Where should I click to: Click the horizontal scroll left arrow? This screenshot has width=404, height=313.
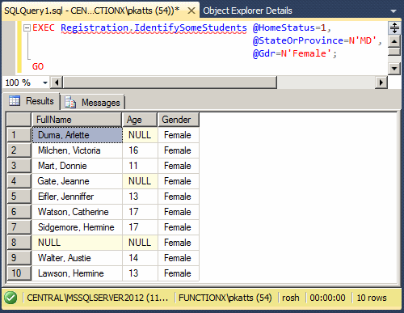click(x=57, y=82)
